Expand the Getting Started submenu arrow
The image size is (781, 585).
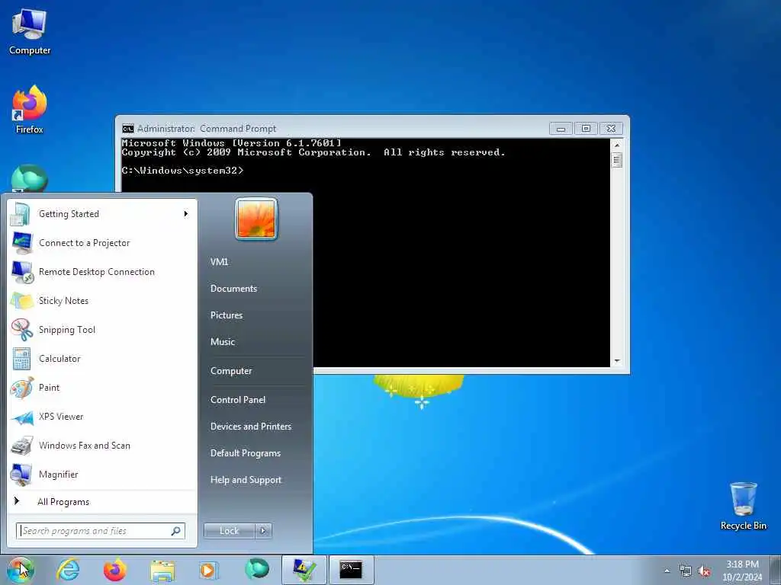coord(186,214)
